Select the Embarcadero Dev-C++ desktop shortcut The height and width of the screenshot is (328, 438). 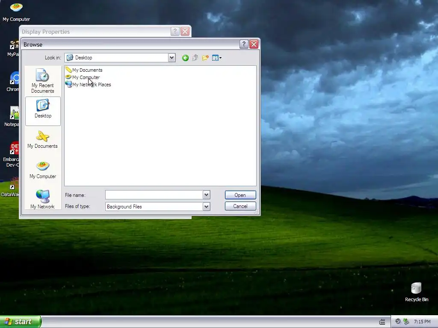click(12, 154)
